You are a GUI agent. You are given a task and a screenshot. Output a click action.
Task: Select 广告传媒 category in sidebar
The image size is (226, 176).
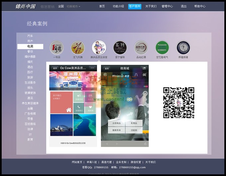[x=30, y=114]
